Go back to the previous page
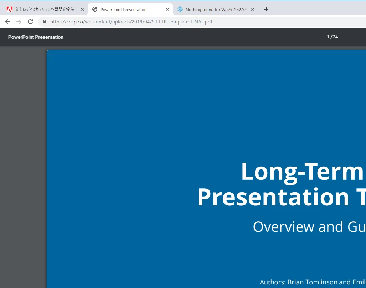366x288 pixels. [x=7, y=22]
